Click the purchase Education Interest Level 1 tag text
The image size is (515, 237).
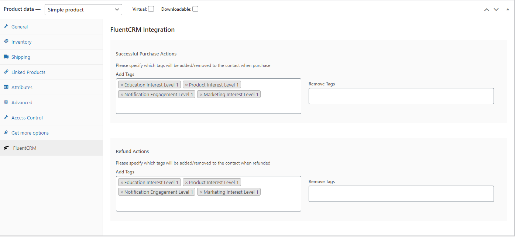[x=151, y=85]
